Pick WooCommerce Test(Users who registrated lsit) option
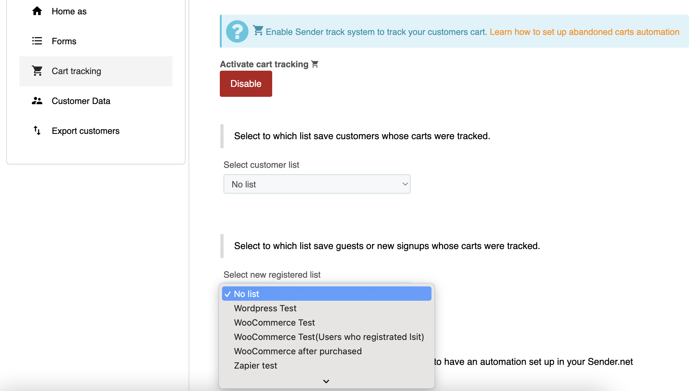 tap(329, 337)
